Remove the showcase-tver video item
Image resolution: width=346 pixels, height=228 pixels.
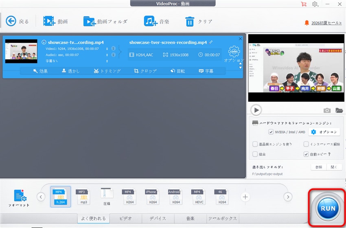point(240,39)
